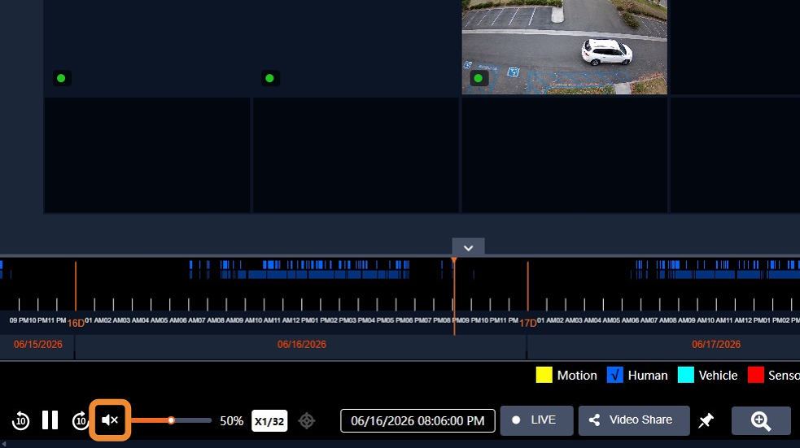The image size is (800, 448).
Task: Toggle the red Sensor filter swatch
Action: pos(755,375)
